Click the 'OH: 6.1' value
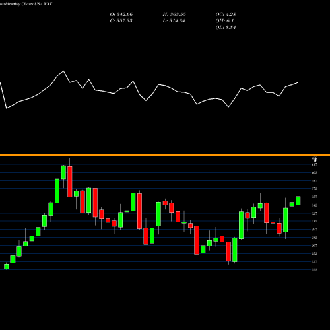The width and height of the screenshot is (330, 330). pos(224,21)
